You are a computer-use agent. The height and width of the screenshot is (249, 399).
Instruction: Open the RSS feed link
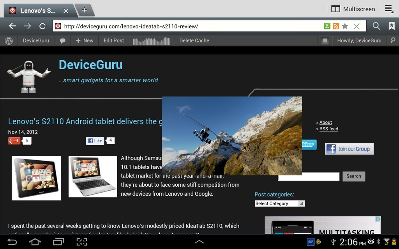click(x=329, y=129)
